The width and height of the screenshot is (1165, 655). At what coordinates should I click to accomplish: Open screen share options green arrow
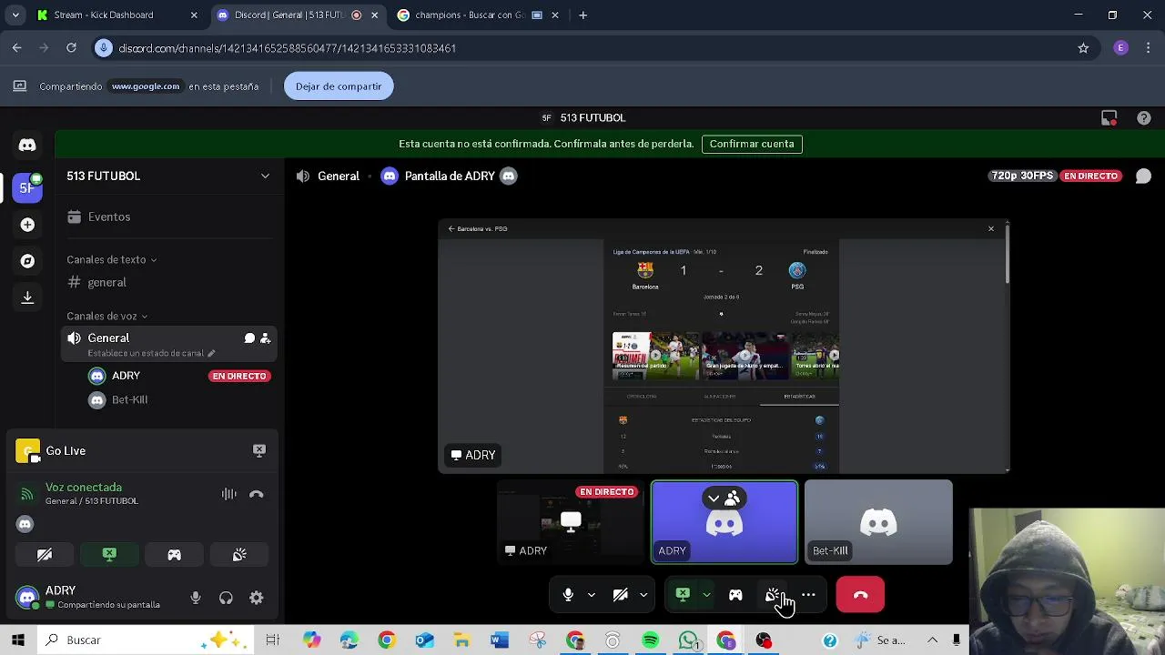click(706, 595)
